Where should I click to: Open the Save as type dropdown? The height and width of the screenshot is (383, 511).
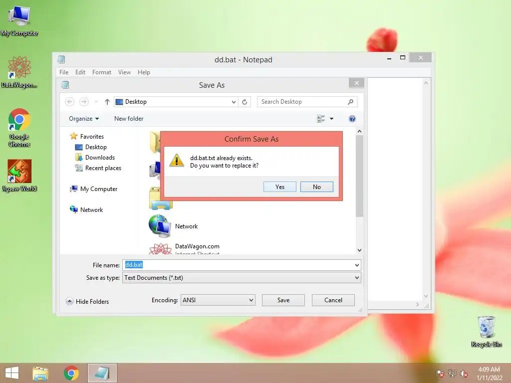point(357,277)
